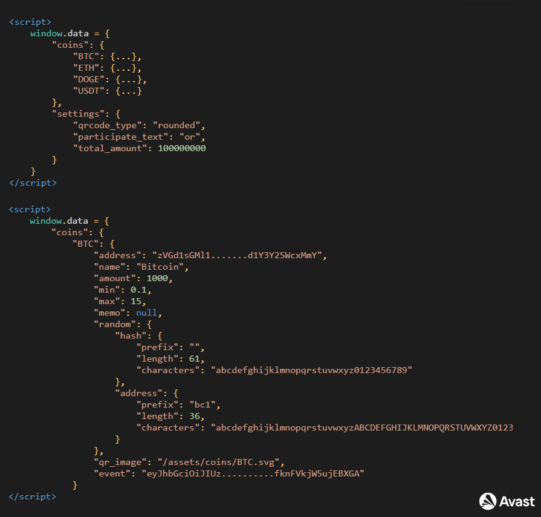
Task: Click the collapsed "BTC": {...} entry
Action: [x=107, y=57]
